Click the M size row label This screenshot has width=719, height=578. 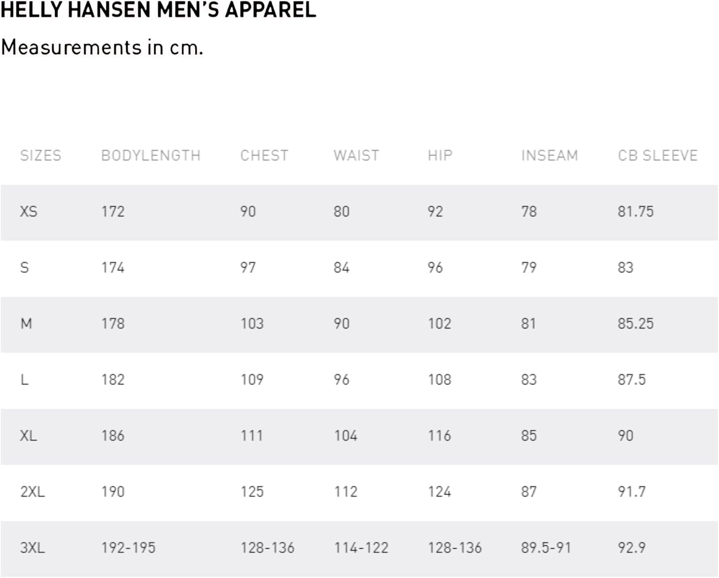pos(26,324)
